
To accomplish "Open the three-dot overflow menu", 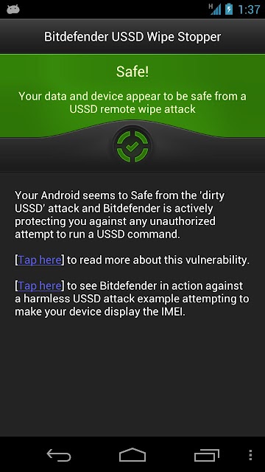I will [250, 455].
